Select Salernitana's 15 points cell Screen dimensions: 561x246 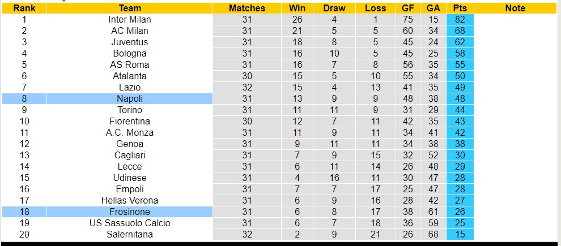coord(460,234)
